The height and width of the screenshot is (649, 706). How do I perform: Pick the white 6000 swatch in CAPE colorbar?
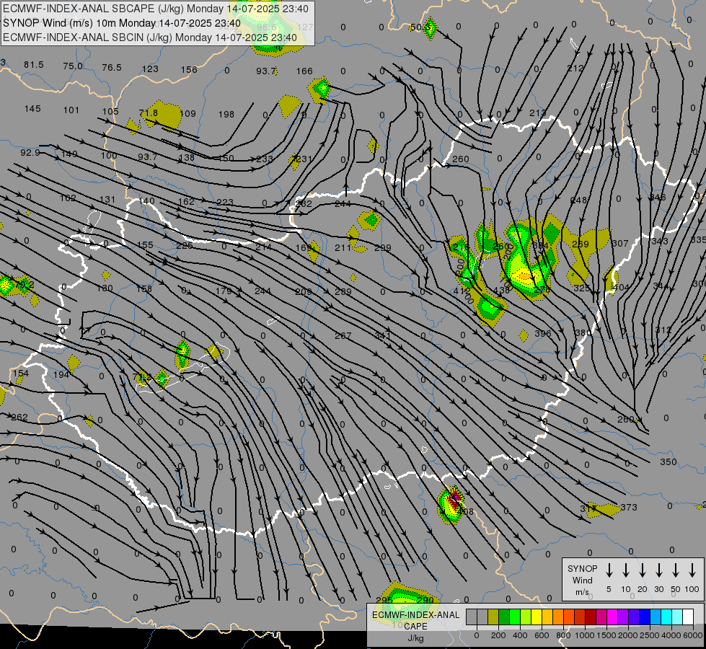coord(688,617)
